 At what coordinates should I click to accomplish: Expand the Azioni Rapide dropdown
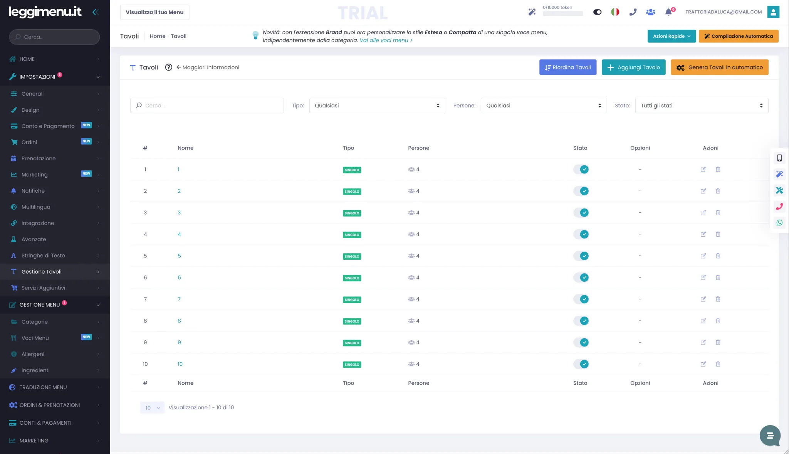coord(671,36)
